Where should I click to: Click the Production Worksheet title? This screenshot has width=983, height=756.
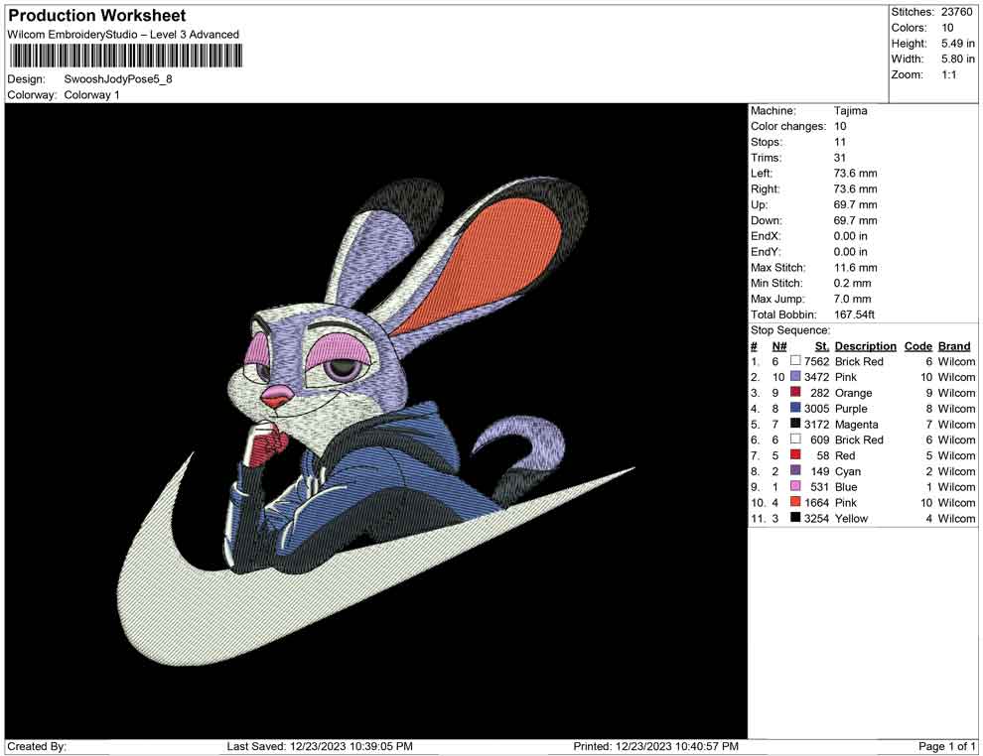coord(96,16)
